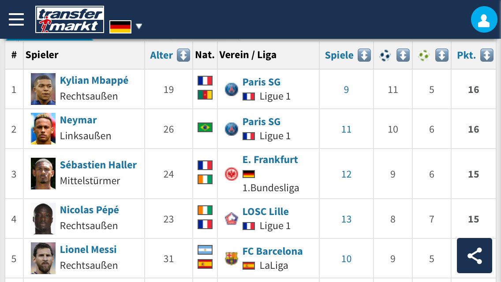Click the LOSC Lille club crest

pyautogui.click(x=232, y=219)
